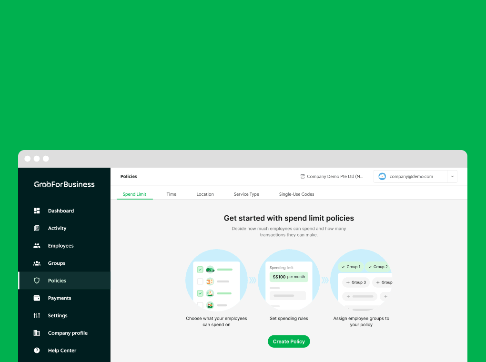This screenshot has width=486, height=362.
Task: Open the Payments card icon
Action: pos(37,298)
